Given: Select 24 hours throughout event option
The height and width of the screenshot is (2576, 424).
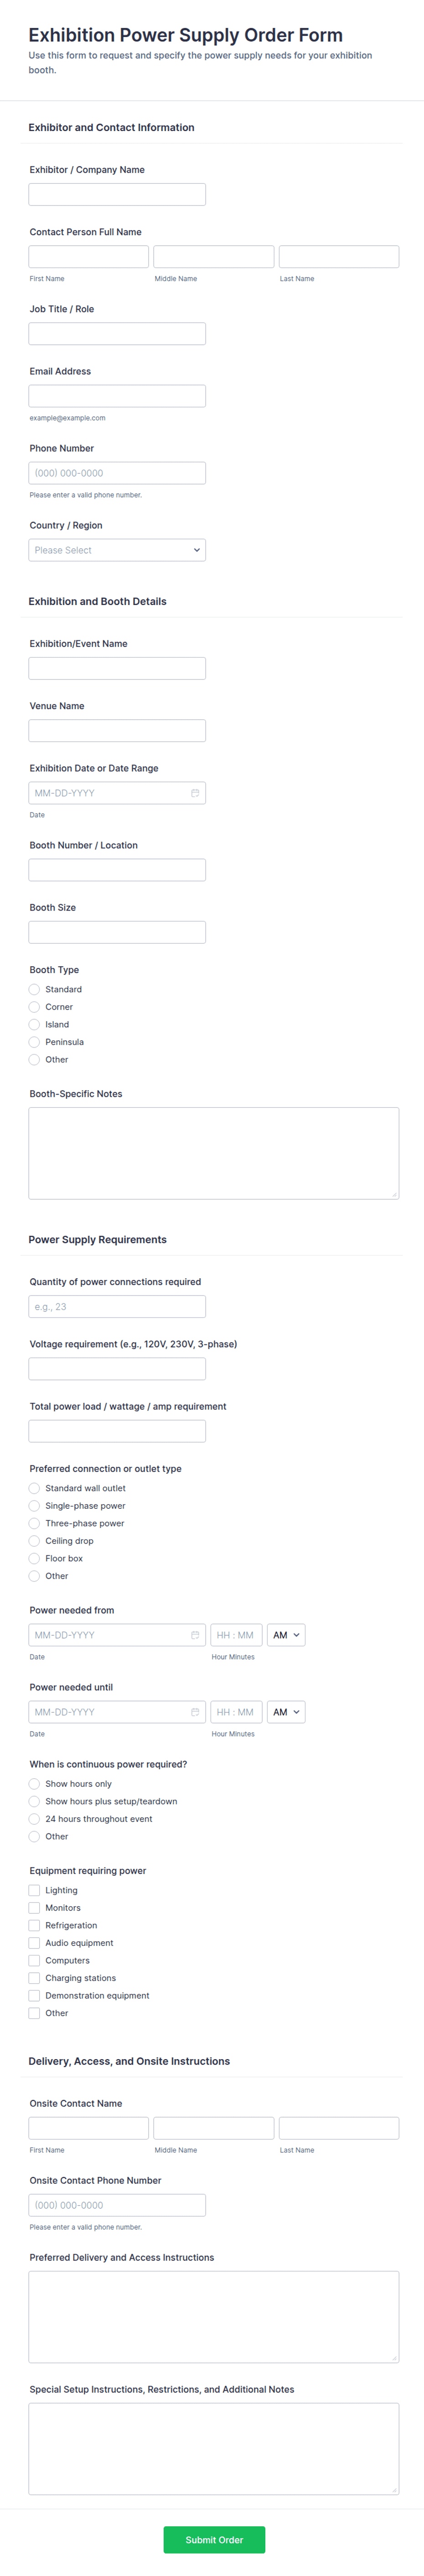Looking at the screenshot, I should [34, 1819].
